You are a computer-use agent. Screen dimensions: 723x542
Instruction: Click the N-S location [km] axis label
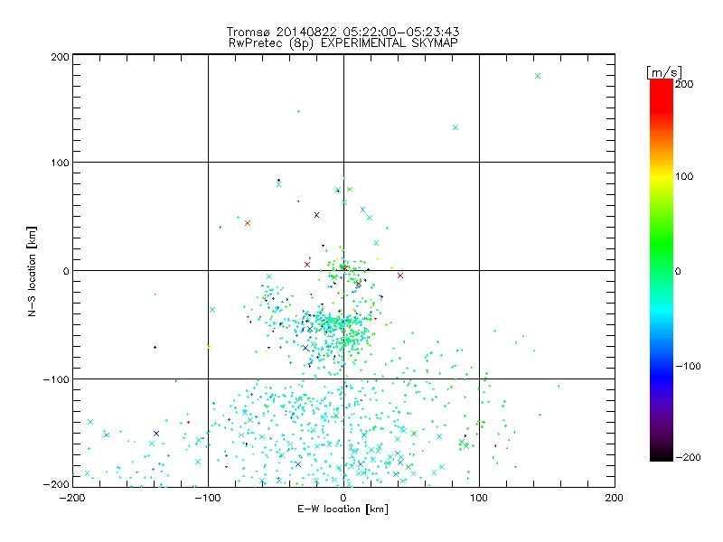pos(32,271)
